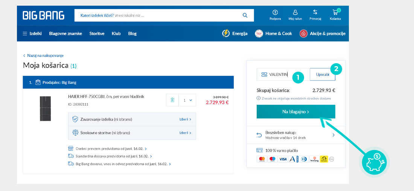
Task: Click the 100 % varno plačilo card icon
Action: coord(260,150)
